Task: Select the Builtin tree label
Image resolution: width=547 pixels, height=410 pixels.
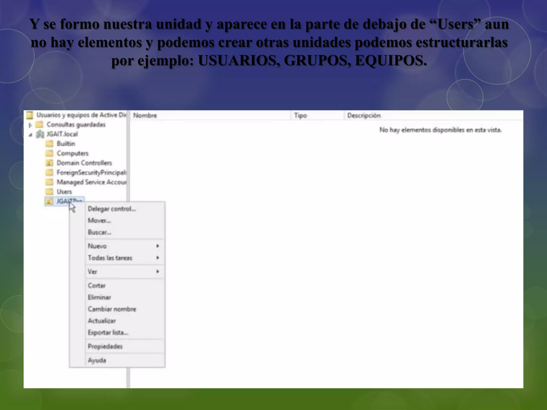Action: [66, 144]
